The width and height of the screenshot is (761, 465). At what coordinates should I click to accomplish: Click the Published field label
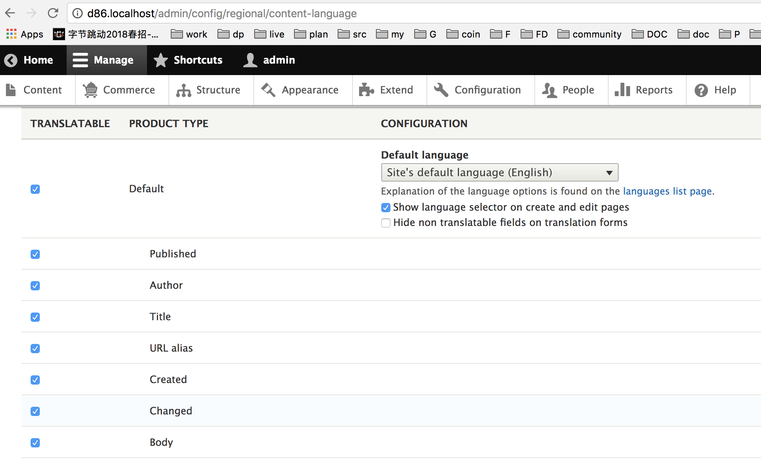[173, 254]
